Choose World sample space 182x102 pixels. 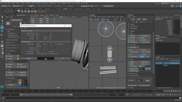click(35, 44)
